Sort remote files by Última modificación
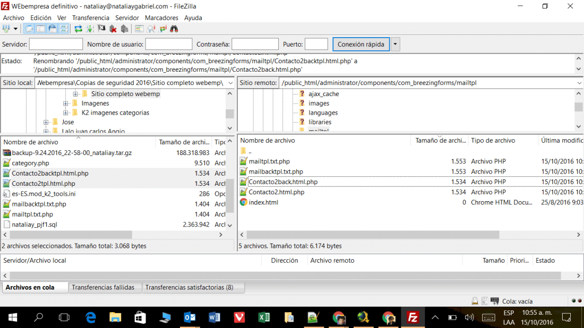584x328 pixels. (x=561, y=140)
